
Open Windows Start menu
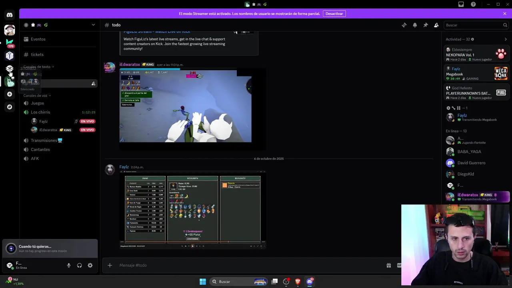203,282
